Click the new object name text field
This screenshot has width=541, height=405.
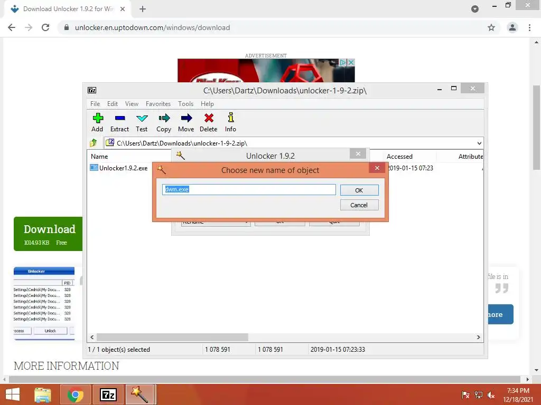[x=249, y=189]
